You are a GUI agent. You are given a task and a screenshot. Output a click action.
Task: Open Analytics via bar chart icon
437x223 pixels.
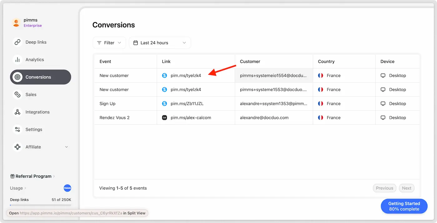click(17, 60)
